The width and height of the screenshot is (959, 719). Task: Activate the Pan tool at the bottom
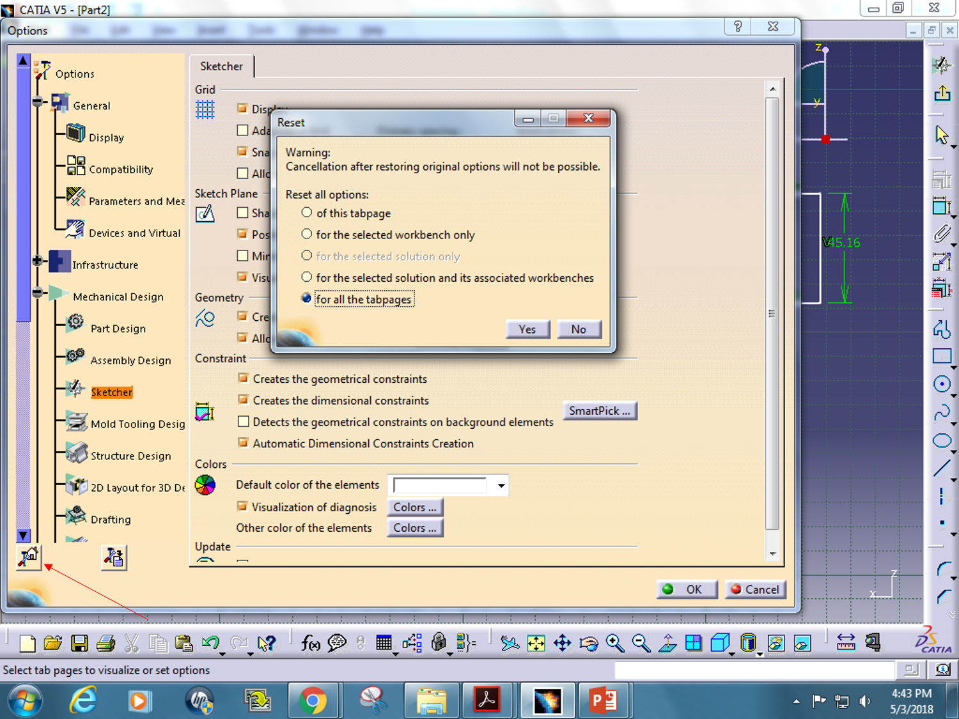[x=562, y=644]
